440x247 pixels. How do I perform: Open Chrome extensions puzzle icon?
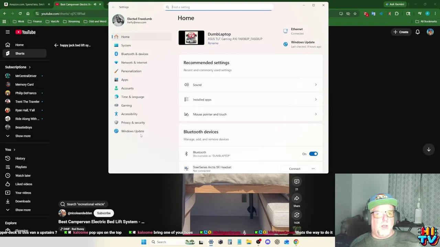pos(397,13)
